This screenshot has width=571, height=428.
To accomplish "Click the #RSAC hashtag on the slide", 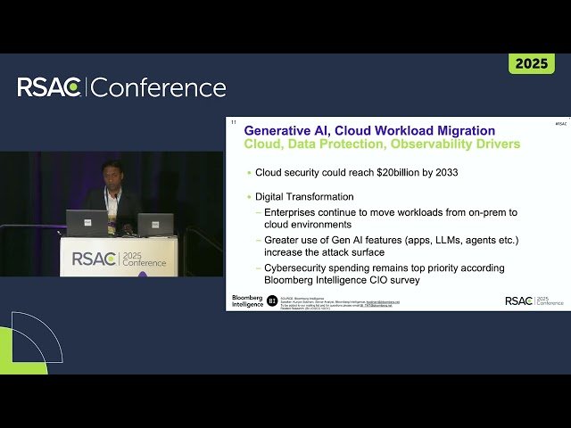I will pos(560,124).
